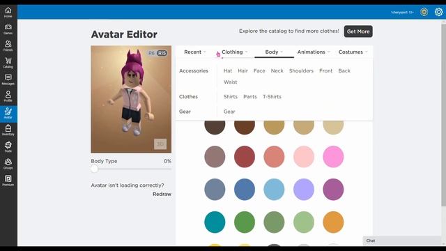The width and height of the screenshot is (446, 251).
Task: Expand the Clothing dropdown tab
Action: point(235,52)
